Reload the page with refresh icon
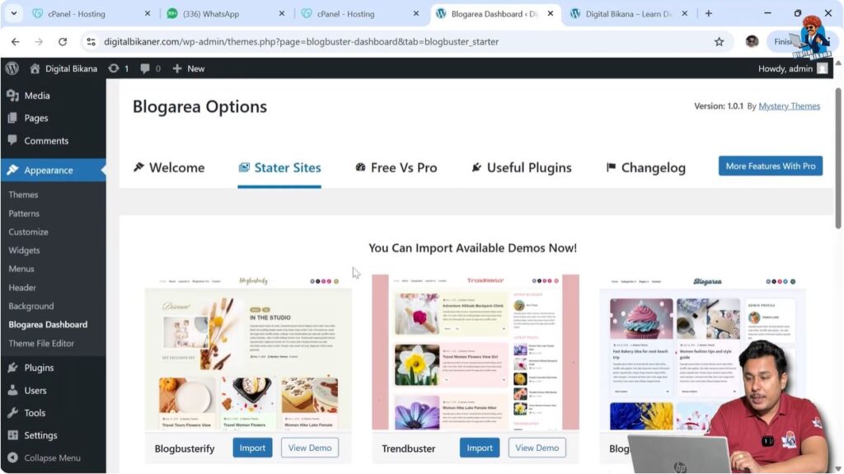The width and height of the screenshot is (844, 474). 63,41
